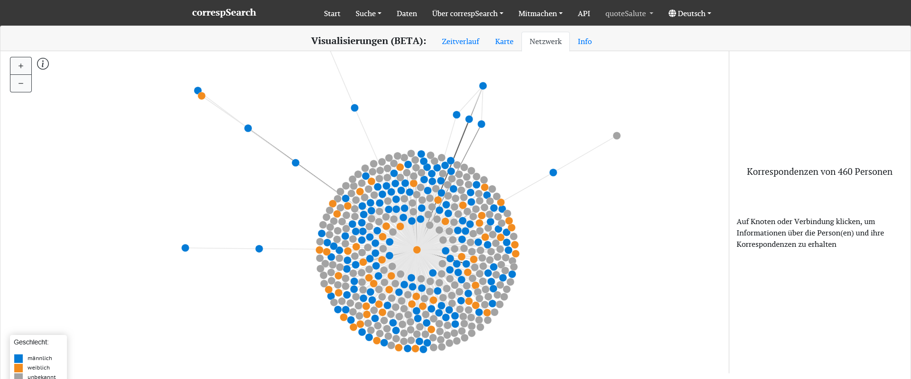Switch to the Zeitverlauf tab
Screen dimensions: 911x379
click(460, 41)
